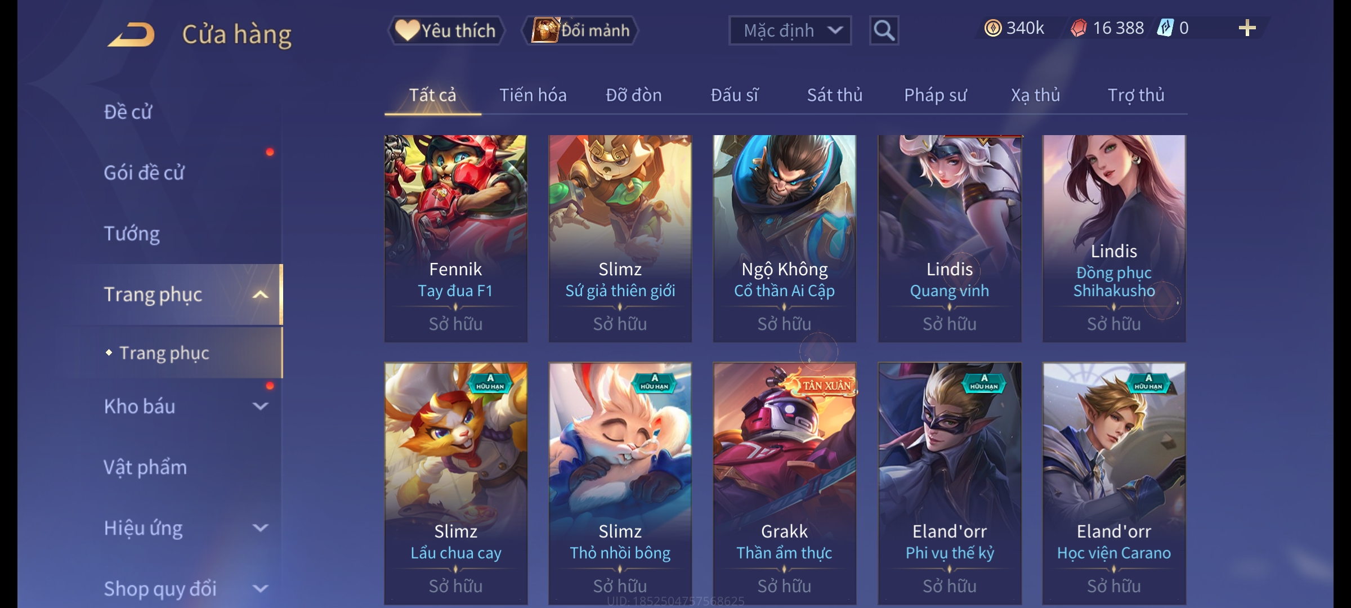
Task: Select Grakk Thần ẩm thực skin card
Action: tap(784, 484)
